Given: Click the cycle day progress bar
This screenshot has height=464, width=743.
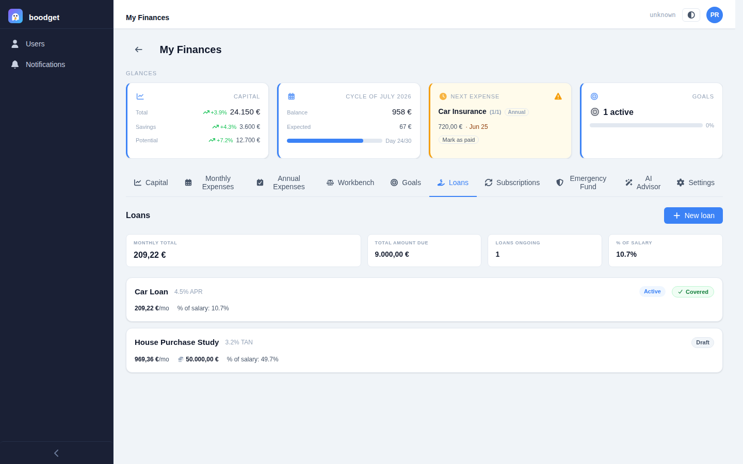Looking at the screenshot, I should click(x=334, y=141).
